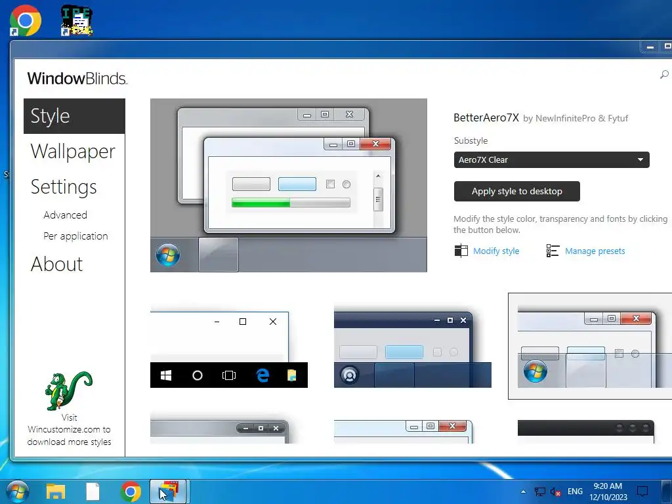Open File Explorer from the taskbar
Image resolution: width=672 pixels, height=504 pixels.
coord(56,492)
